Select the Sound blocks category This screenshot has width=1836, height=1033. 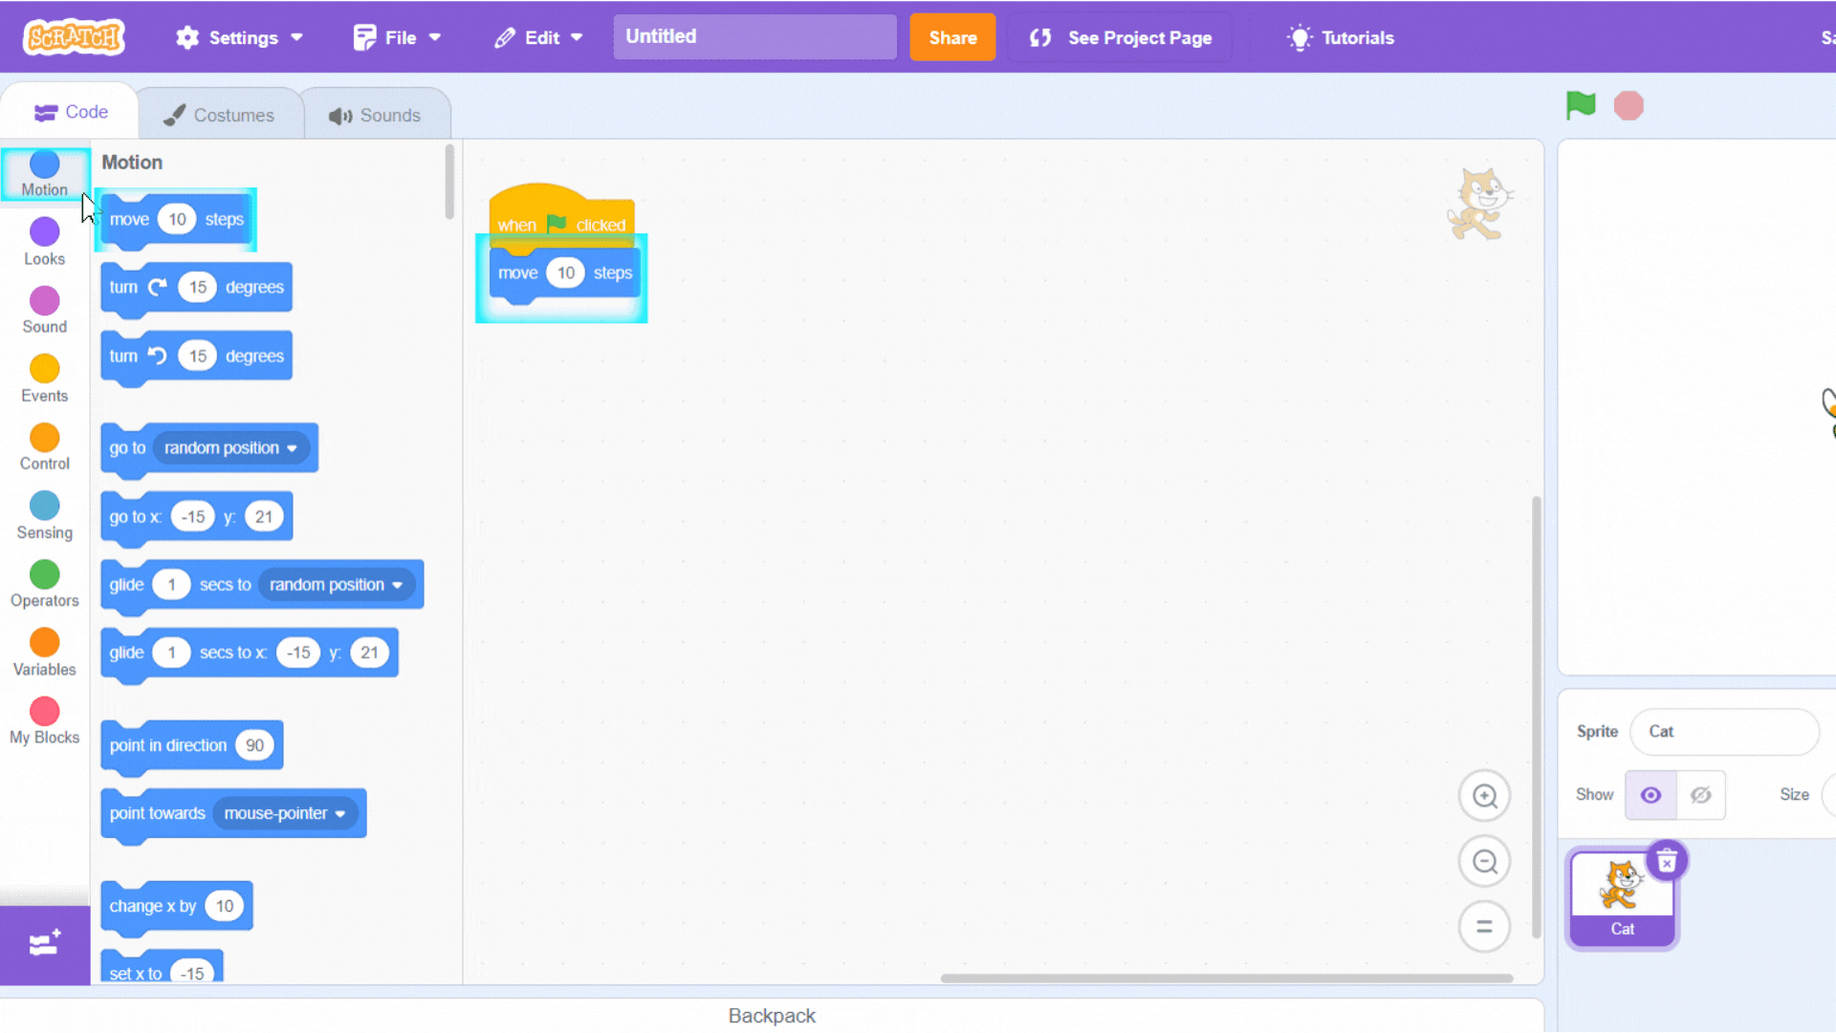[44, 310]
